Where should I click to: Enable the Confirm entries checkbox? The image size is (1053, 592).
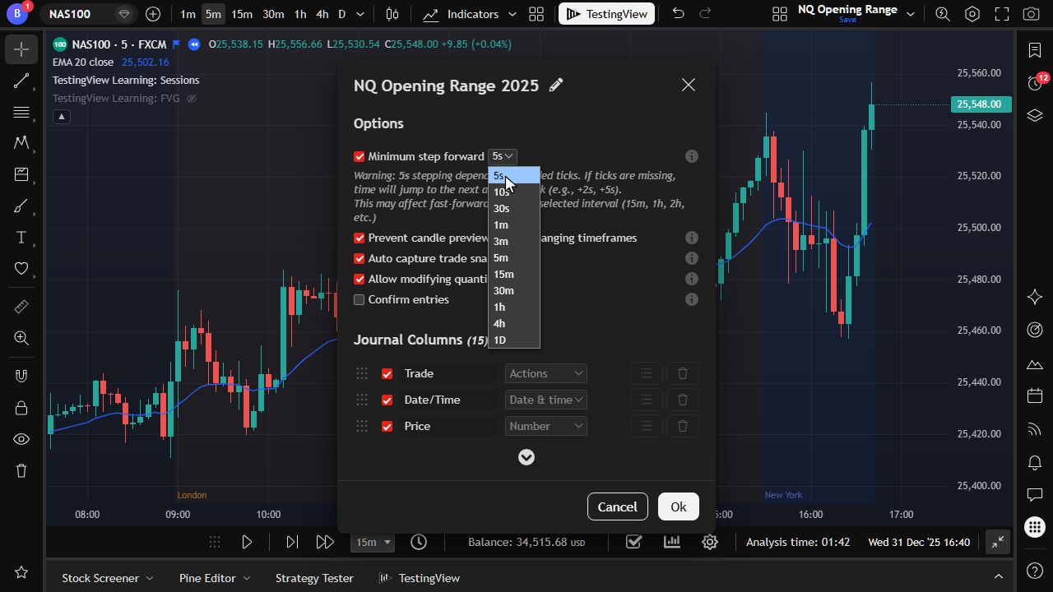click(x=359, y=299)
